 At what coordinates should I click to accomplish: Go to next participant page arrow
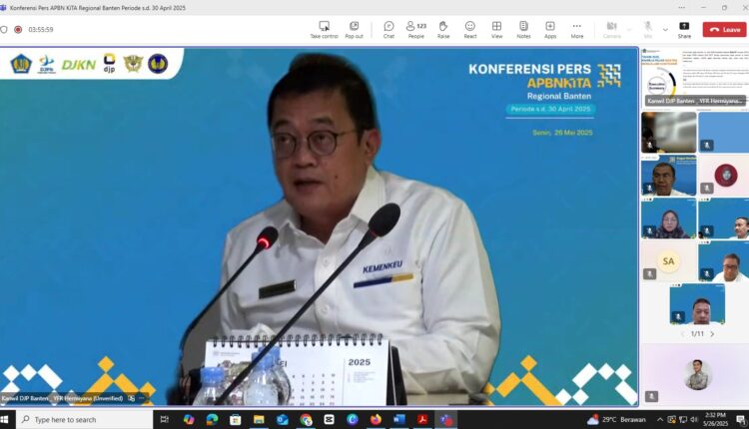coord(713,333)
